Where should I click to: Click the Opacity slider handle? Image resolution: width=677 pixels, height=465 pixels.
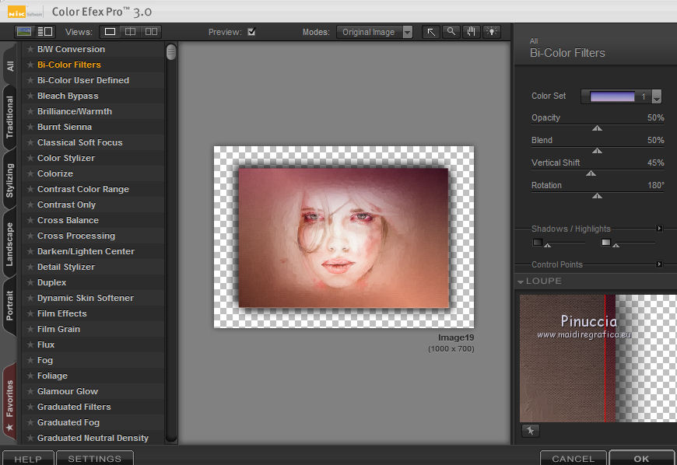coord(597,128)
